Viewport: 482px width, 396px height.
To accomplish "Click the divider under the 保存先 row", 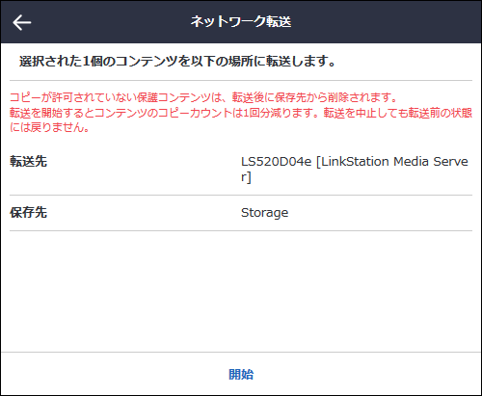I will click(241, 230).
